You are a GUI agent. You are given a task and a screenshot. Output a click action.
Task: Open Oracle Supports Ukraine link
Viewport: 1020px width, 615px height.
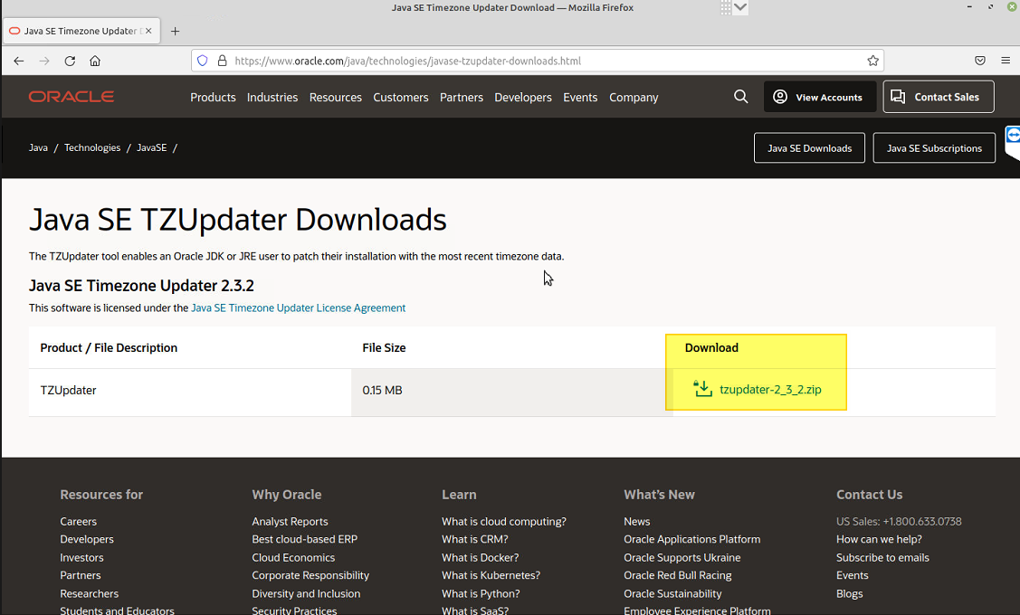pyautogui.click(x=682, y=558)
